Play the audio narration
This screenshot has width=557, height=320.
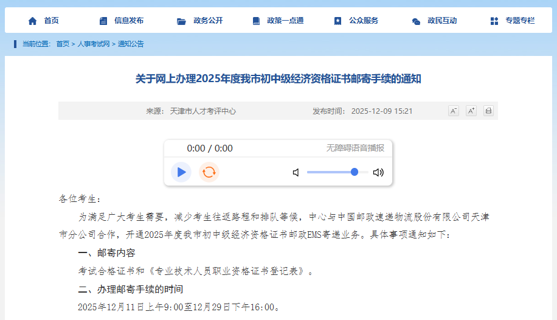pos(181,172)
